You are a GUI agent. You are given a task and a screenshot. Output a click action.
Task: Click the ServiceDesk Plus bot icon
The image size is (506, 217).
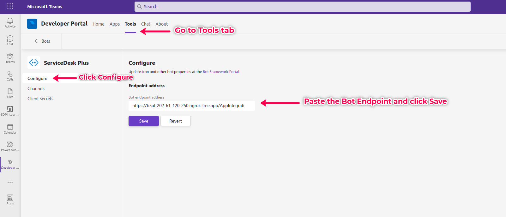click(34, 63)
